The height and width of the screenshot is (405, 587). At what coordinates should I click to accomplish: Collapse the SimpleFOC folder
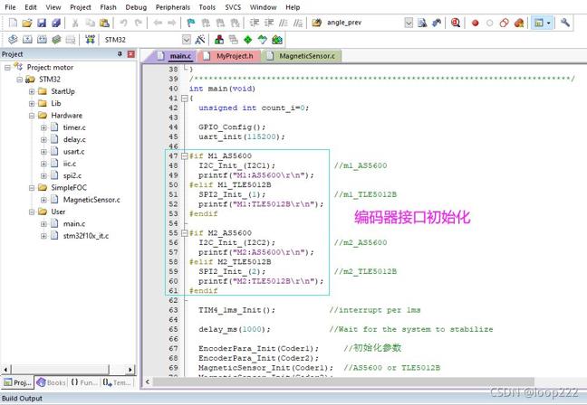click(32, 188)
